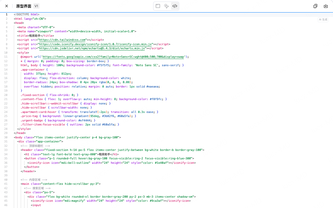Copy code with the copy icon
The height and width of the screenshot is (208, 333).
(315, 6)
